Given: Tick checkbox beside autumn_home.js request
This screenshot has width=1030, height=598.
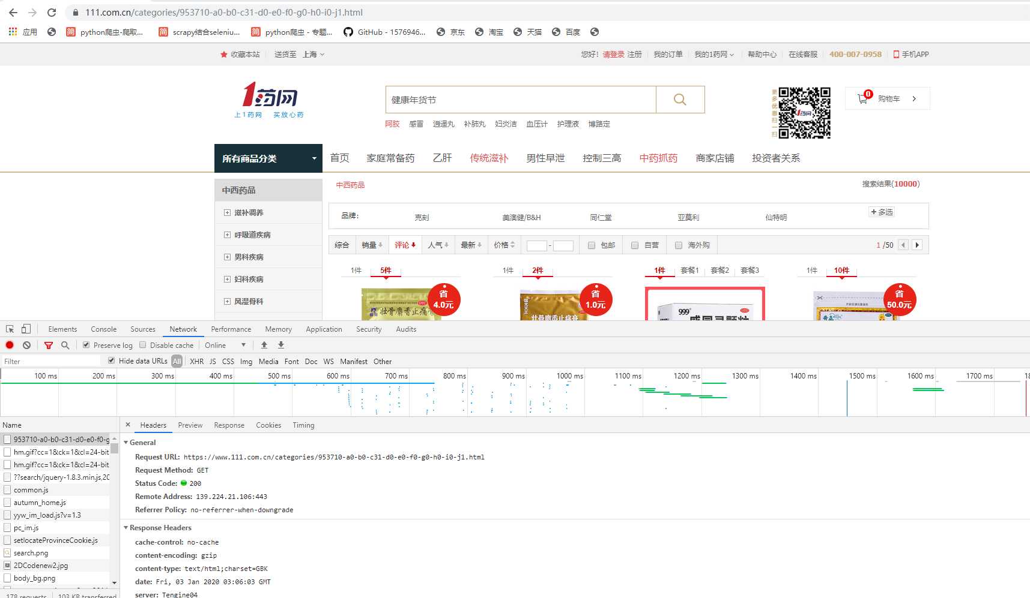Looking at the screenshot, I should point(7,503).
